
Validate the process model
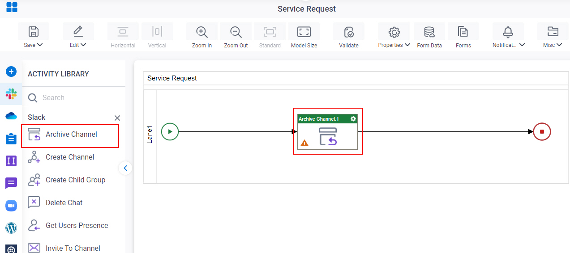(349, 32)
